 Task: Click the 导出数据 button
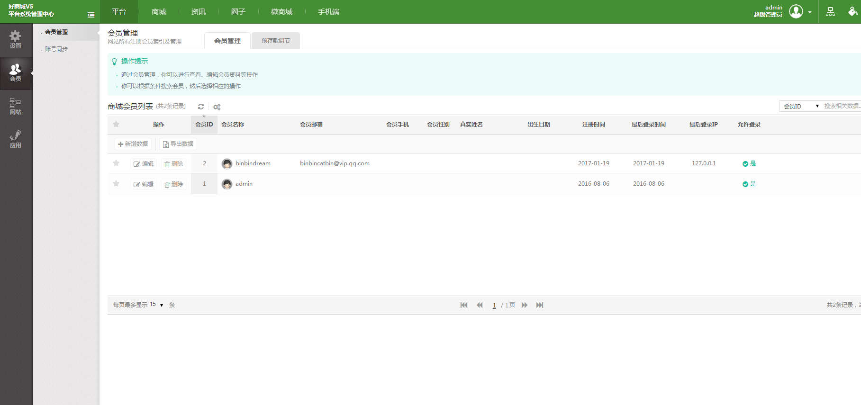coord(178,144)
